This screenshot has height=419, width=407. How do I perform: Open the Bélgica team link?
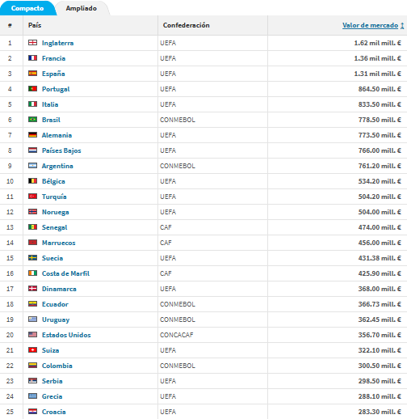point(53,181)
